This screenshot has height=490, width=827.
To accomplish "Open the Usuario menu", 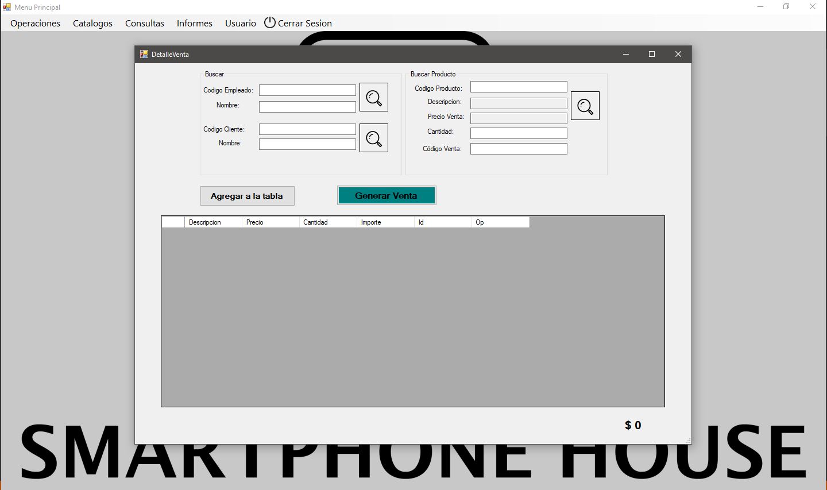I will [x=241, y=23].
